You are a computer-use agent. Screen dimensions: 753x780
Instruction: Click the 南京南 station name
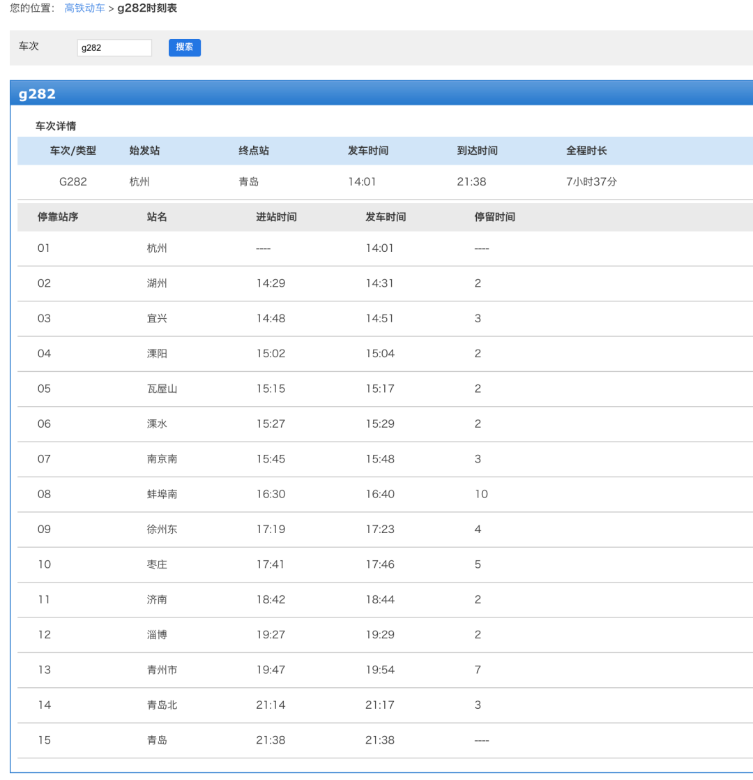tap(162, 459)
